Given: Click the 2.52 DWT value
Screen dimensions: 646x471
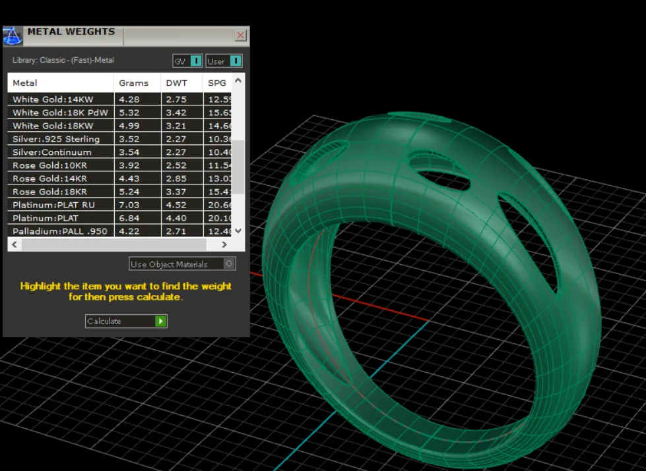Looking at the screenshot, I should (x=176, y=165).
